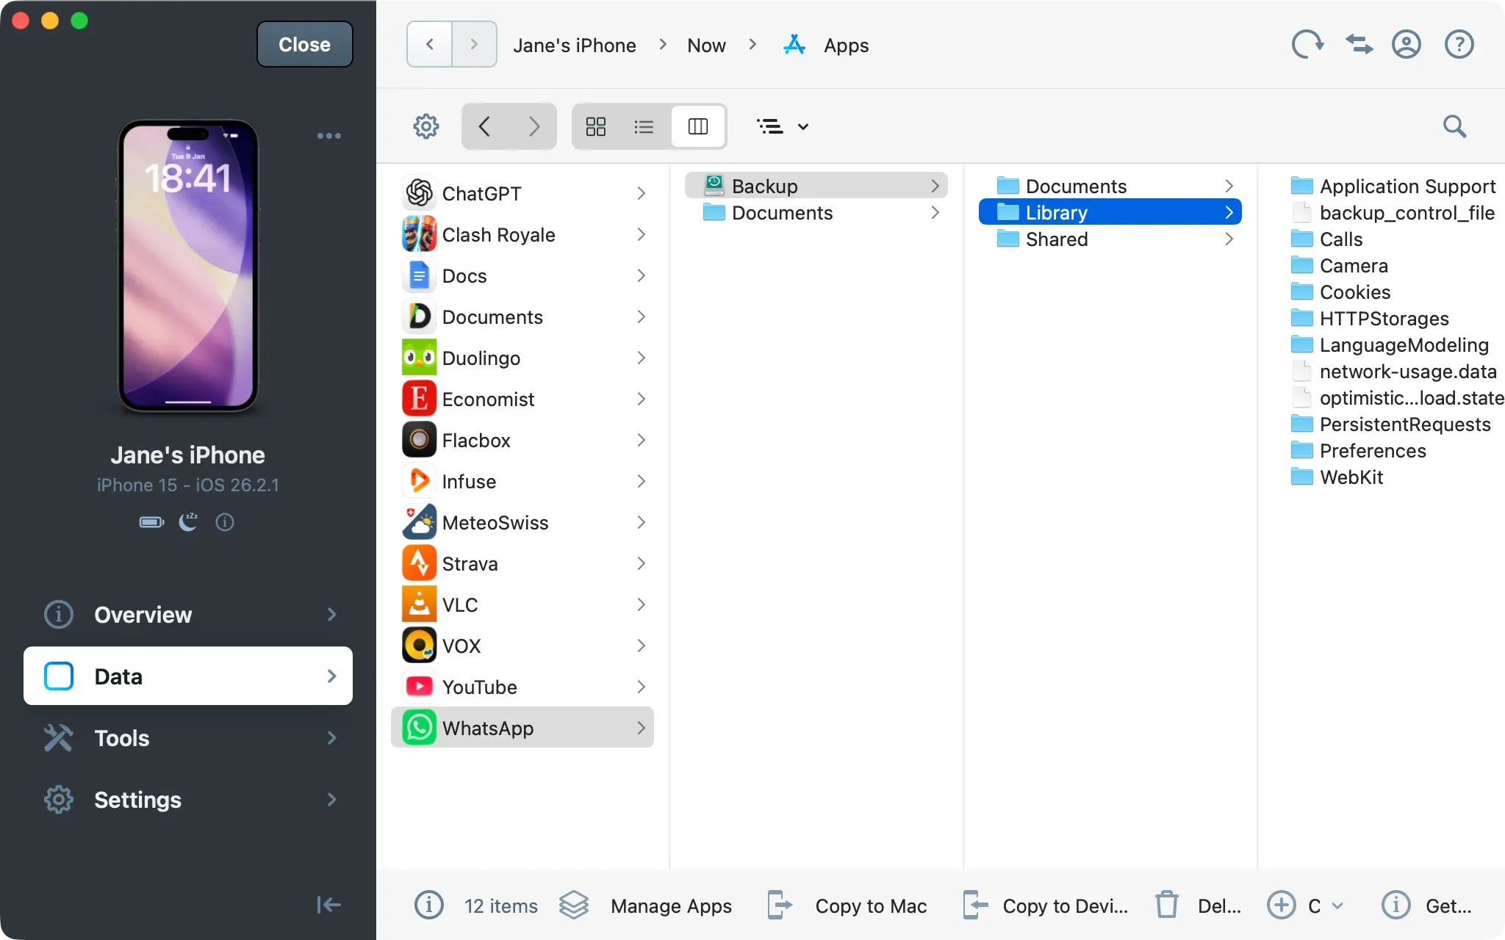
Task: Click Copy to Device button
Action: click(x=1045, y=905)
